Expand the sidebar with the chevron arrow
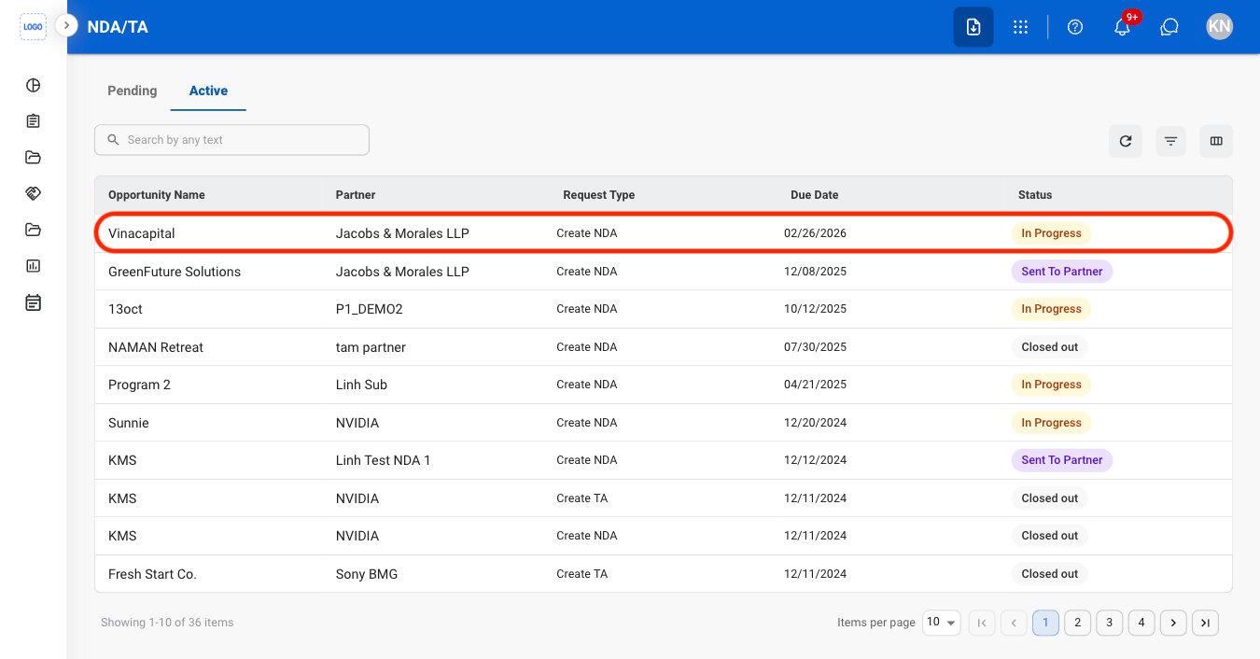The image size is (1260, 659). (x=66, y=25)
